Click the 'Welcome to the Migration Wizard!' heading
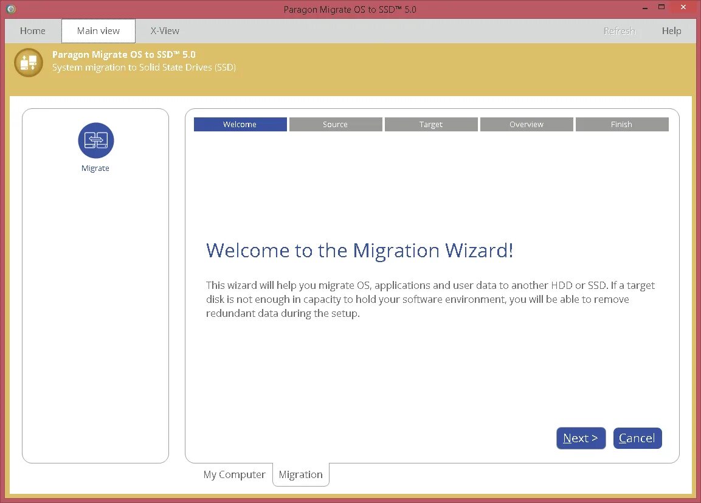 coord(359,251)
